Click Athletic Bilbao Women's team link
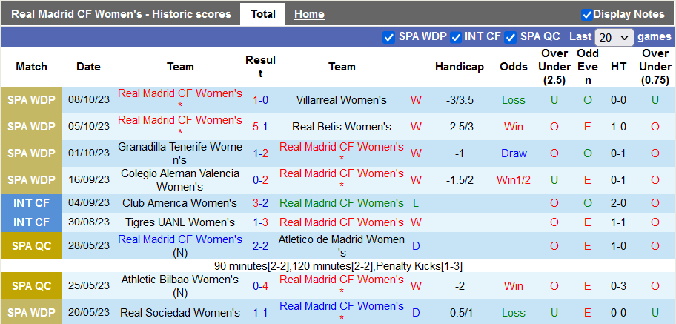The image size is (676, 324). (180, 280)
